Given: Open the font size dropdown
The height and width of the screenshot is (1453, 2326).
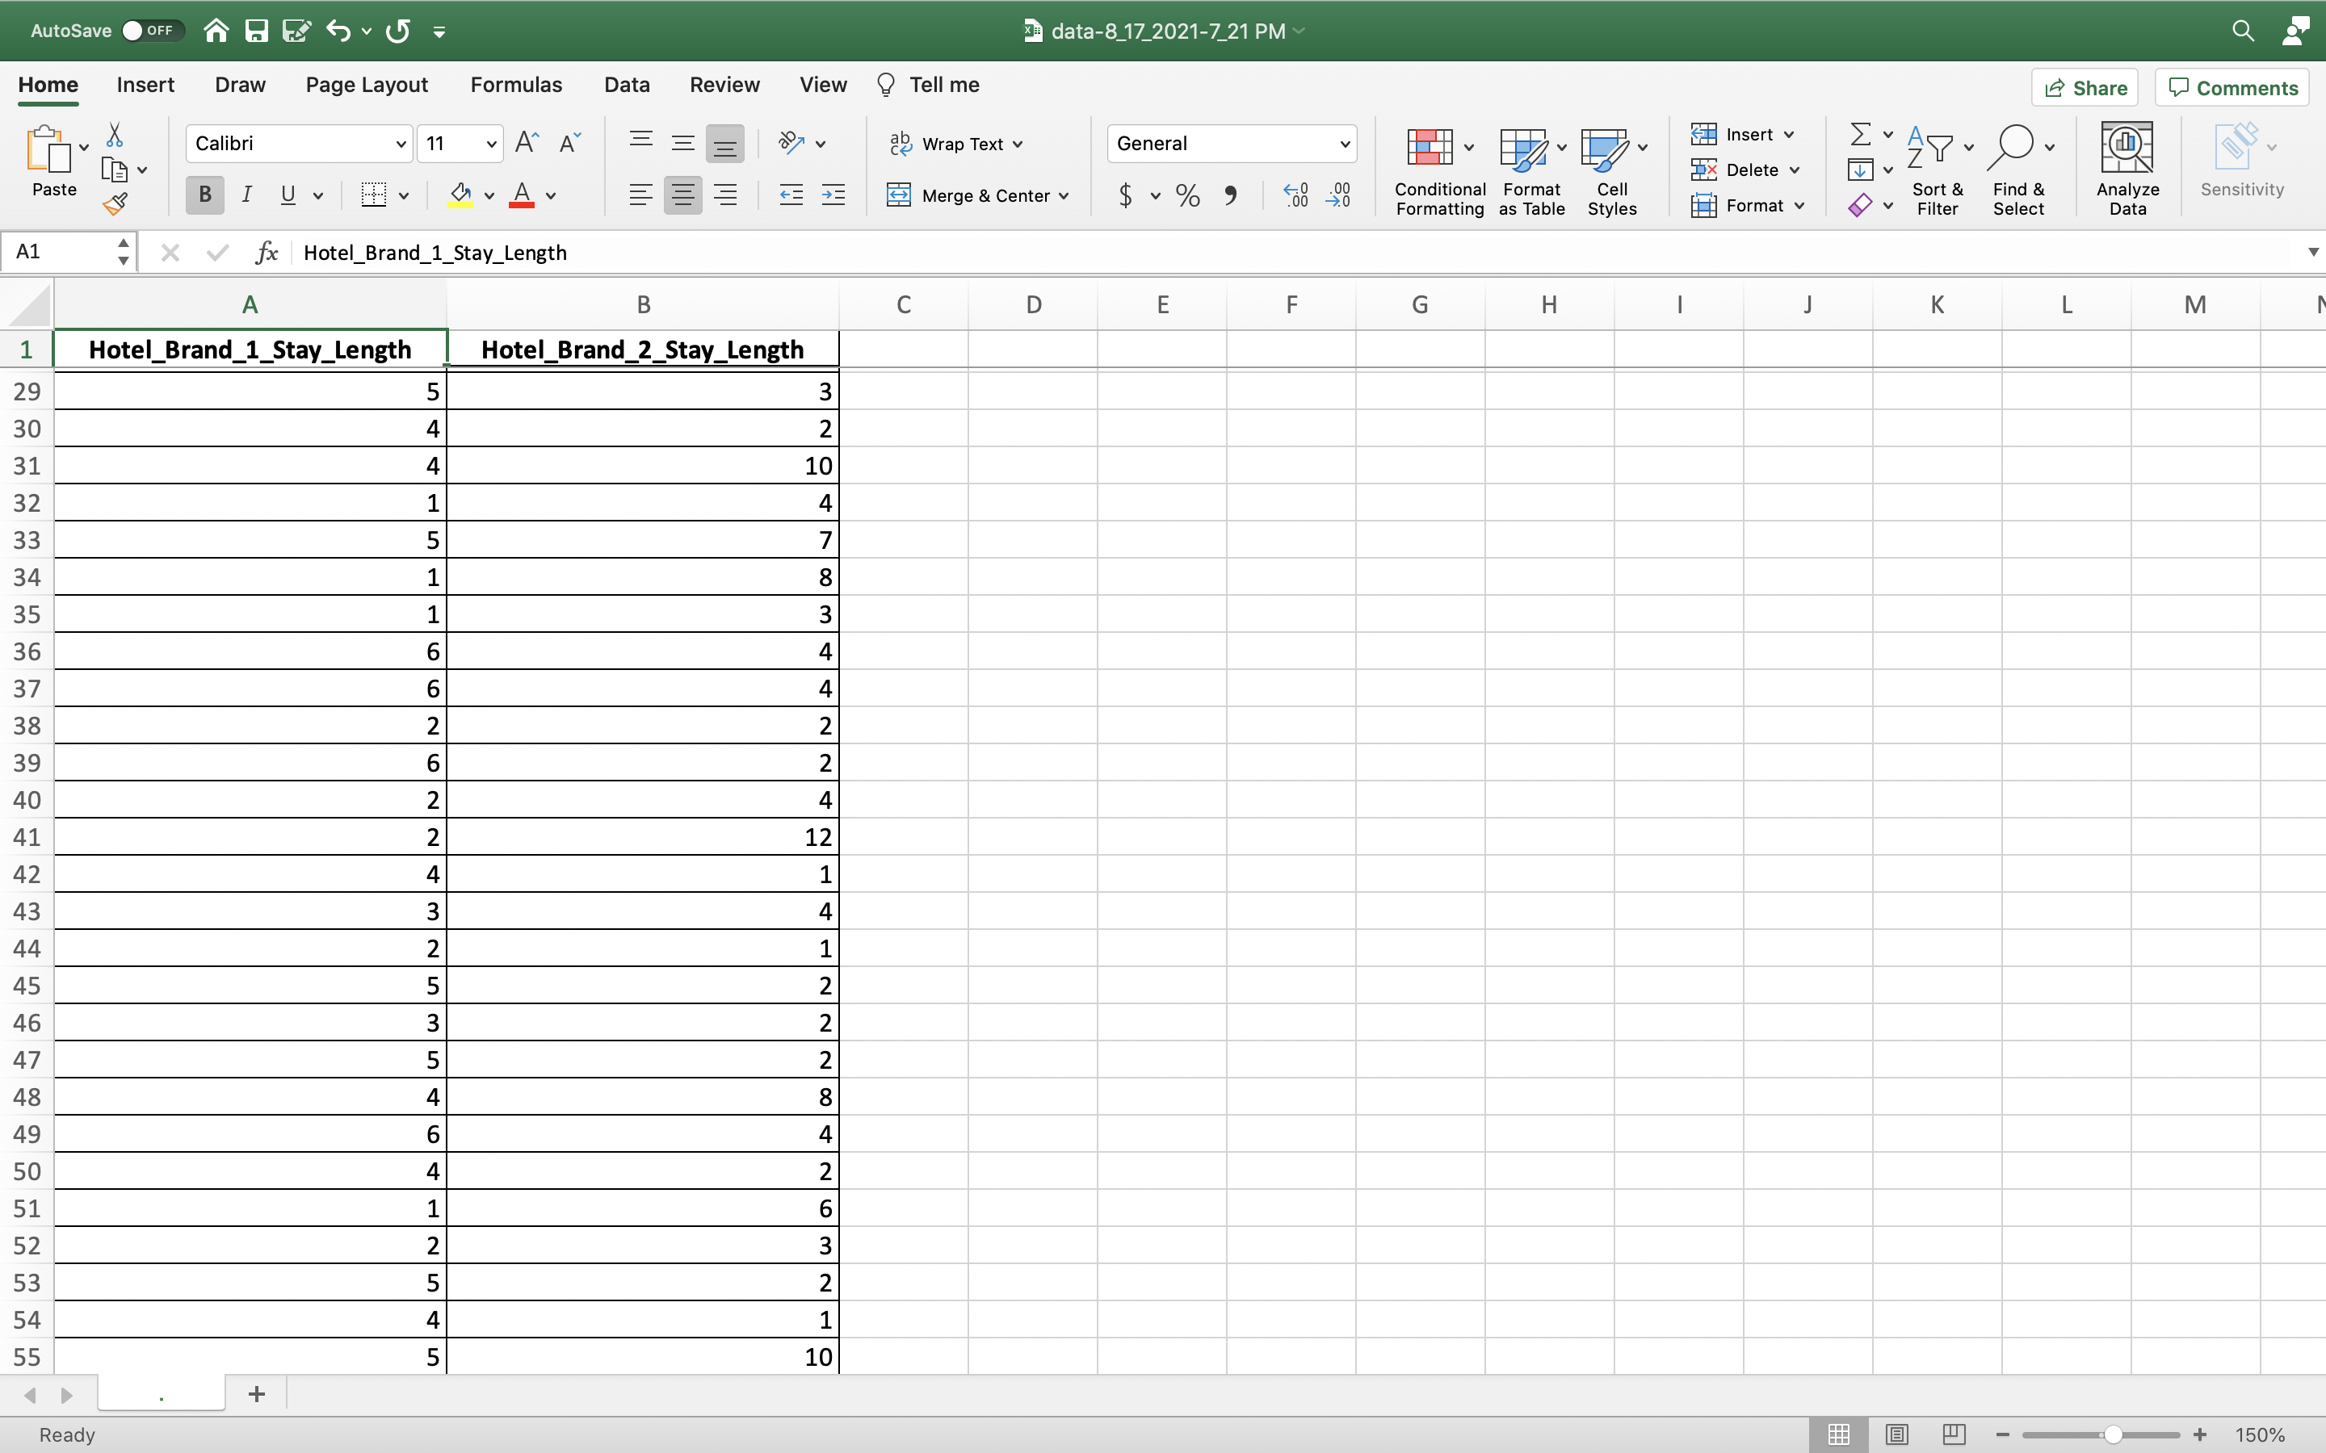Looking at the screenshot, I should (x=491, y=144).
